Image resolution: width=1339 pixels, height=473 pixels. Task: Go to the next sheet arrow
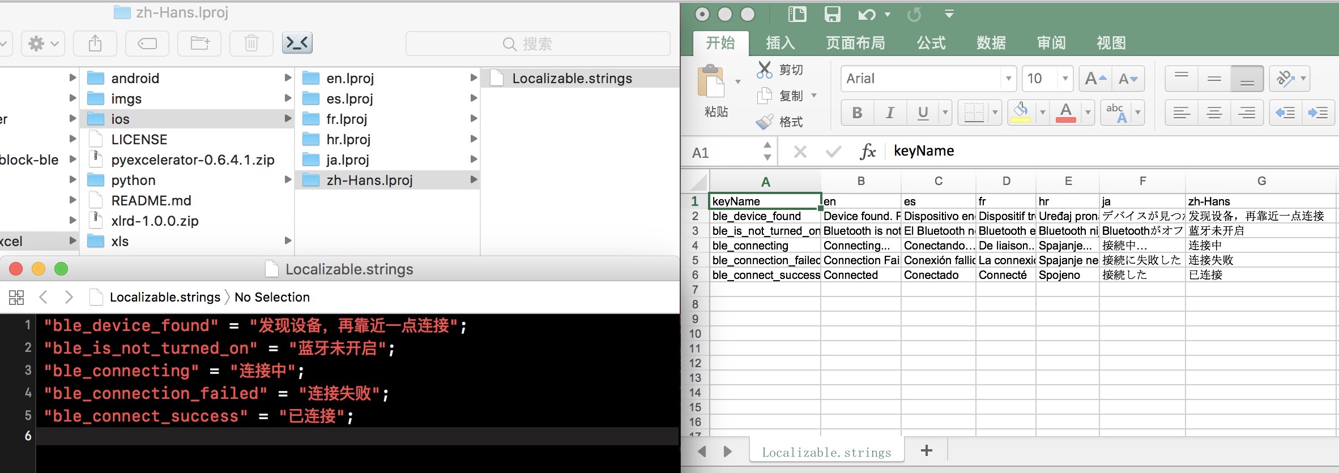(728, 451)
